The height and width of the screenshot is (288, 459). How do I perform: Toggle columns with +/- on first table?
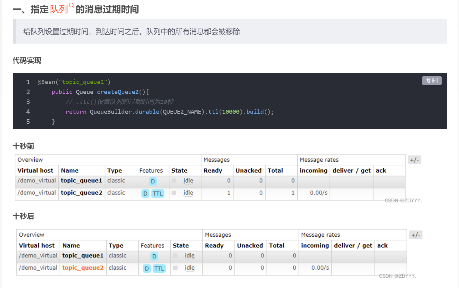pyautogui.click(x=414, y=160)
